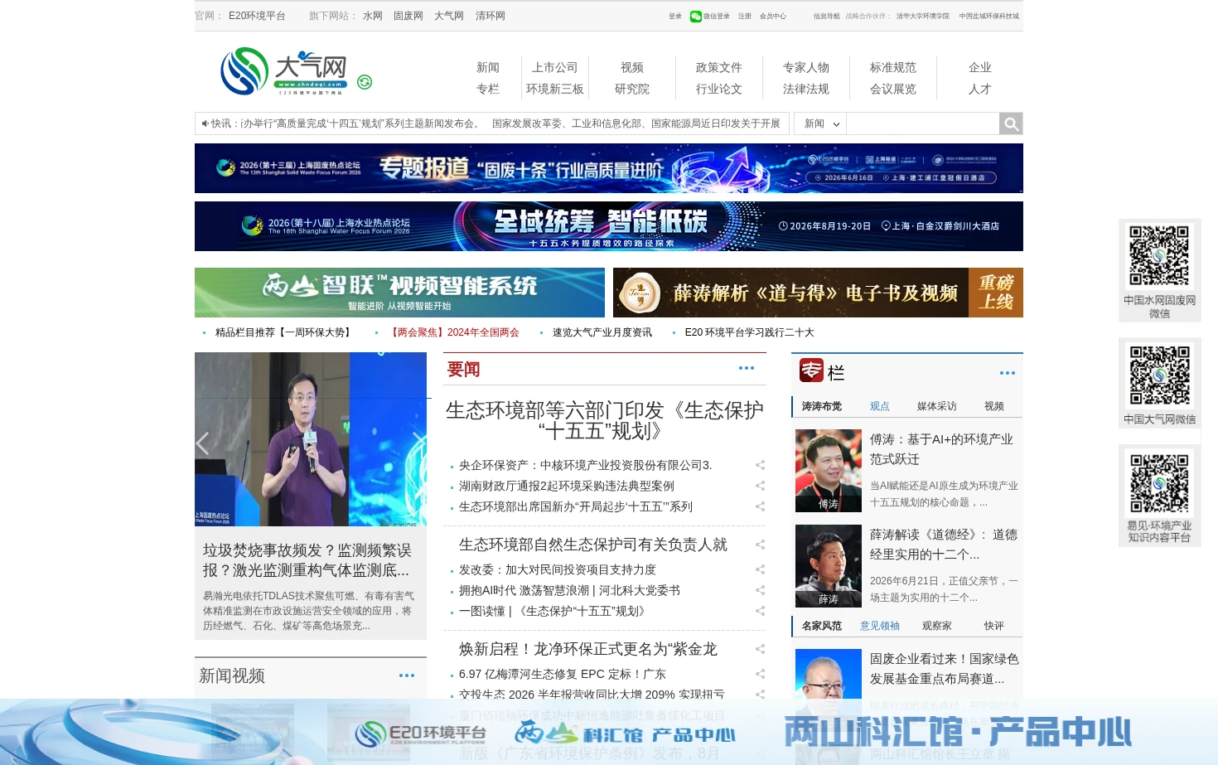Open the 固废网 sister site link
Viewport: 1218px width, 765px height.
tap(408, 16)
